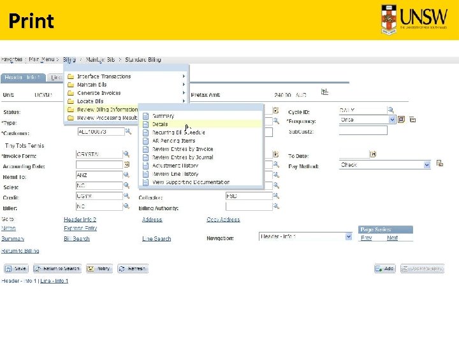The width and height of the screenshot is (459, 344).
Task: Expand Maintain Bills folder in menu
Action: (x=126, y=85)
